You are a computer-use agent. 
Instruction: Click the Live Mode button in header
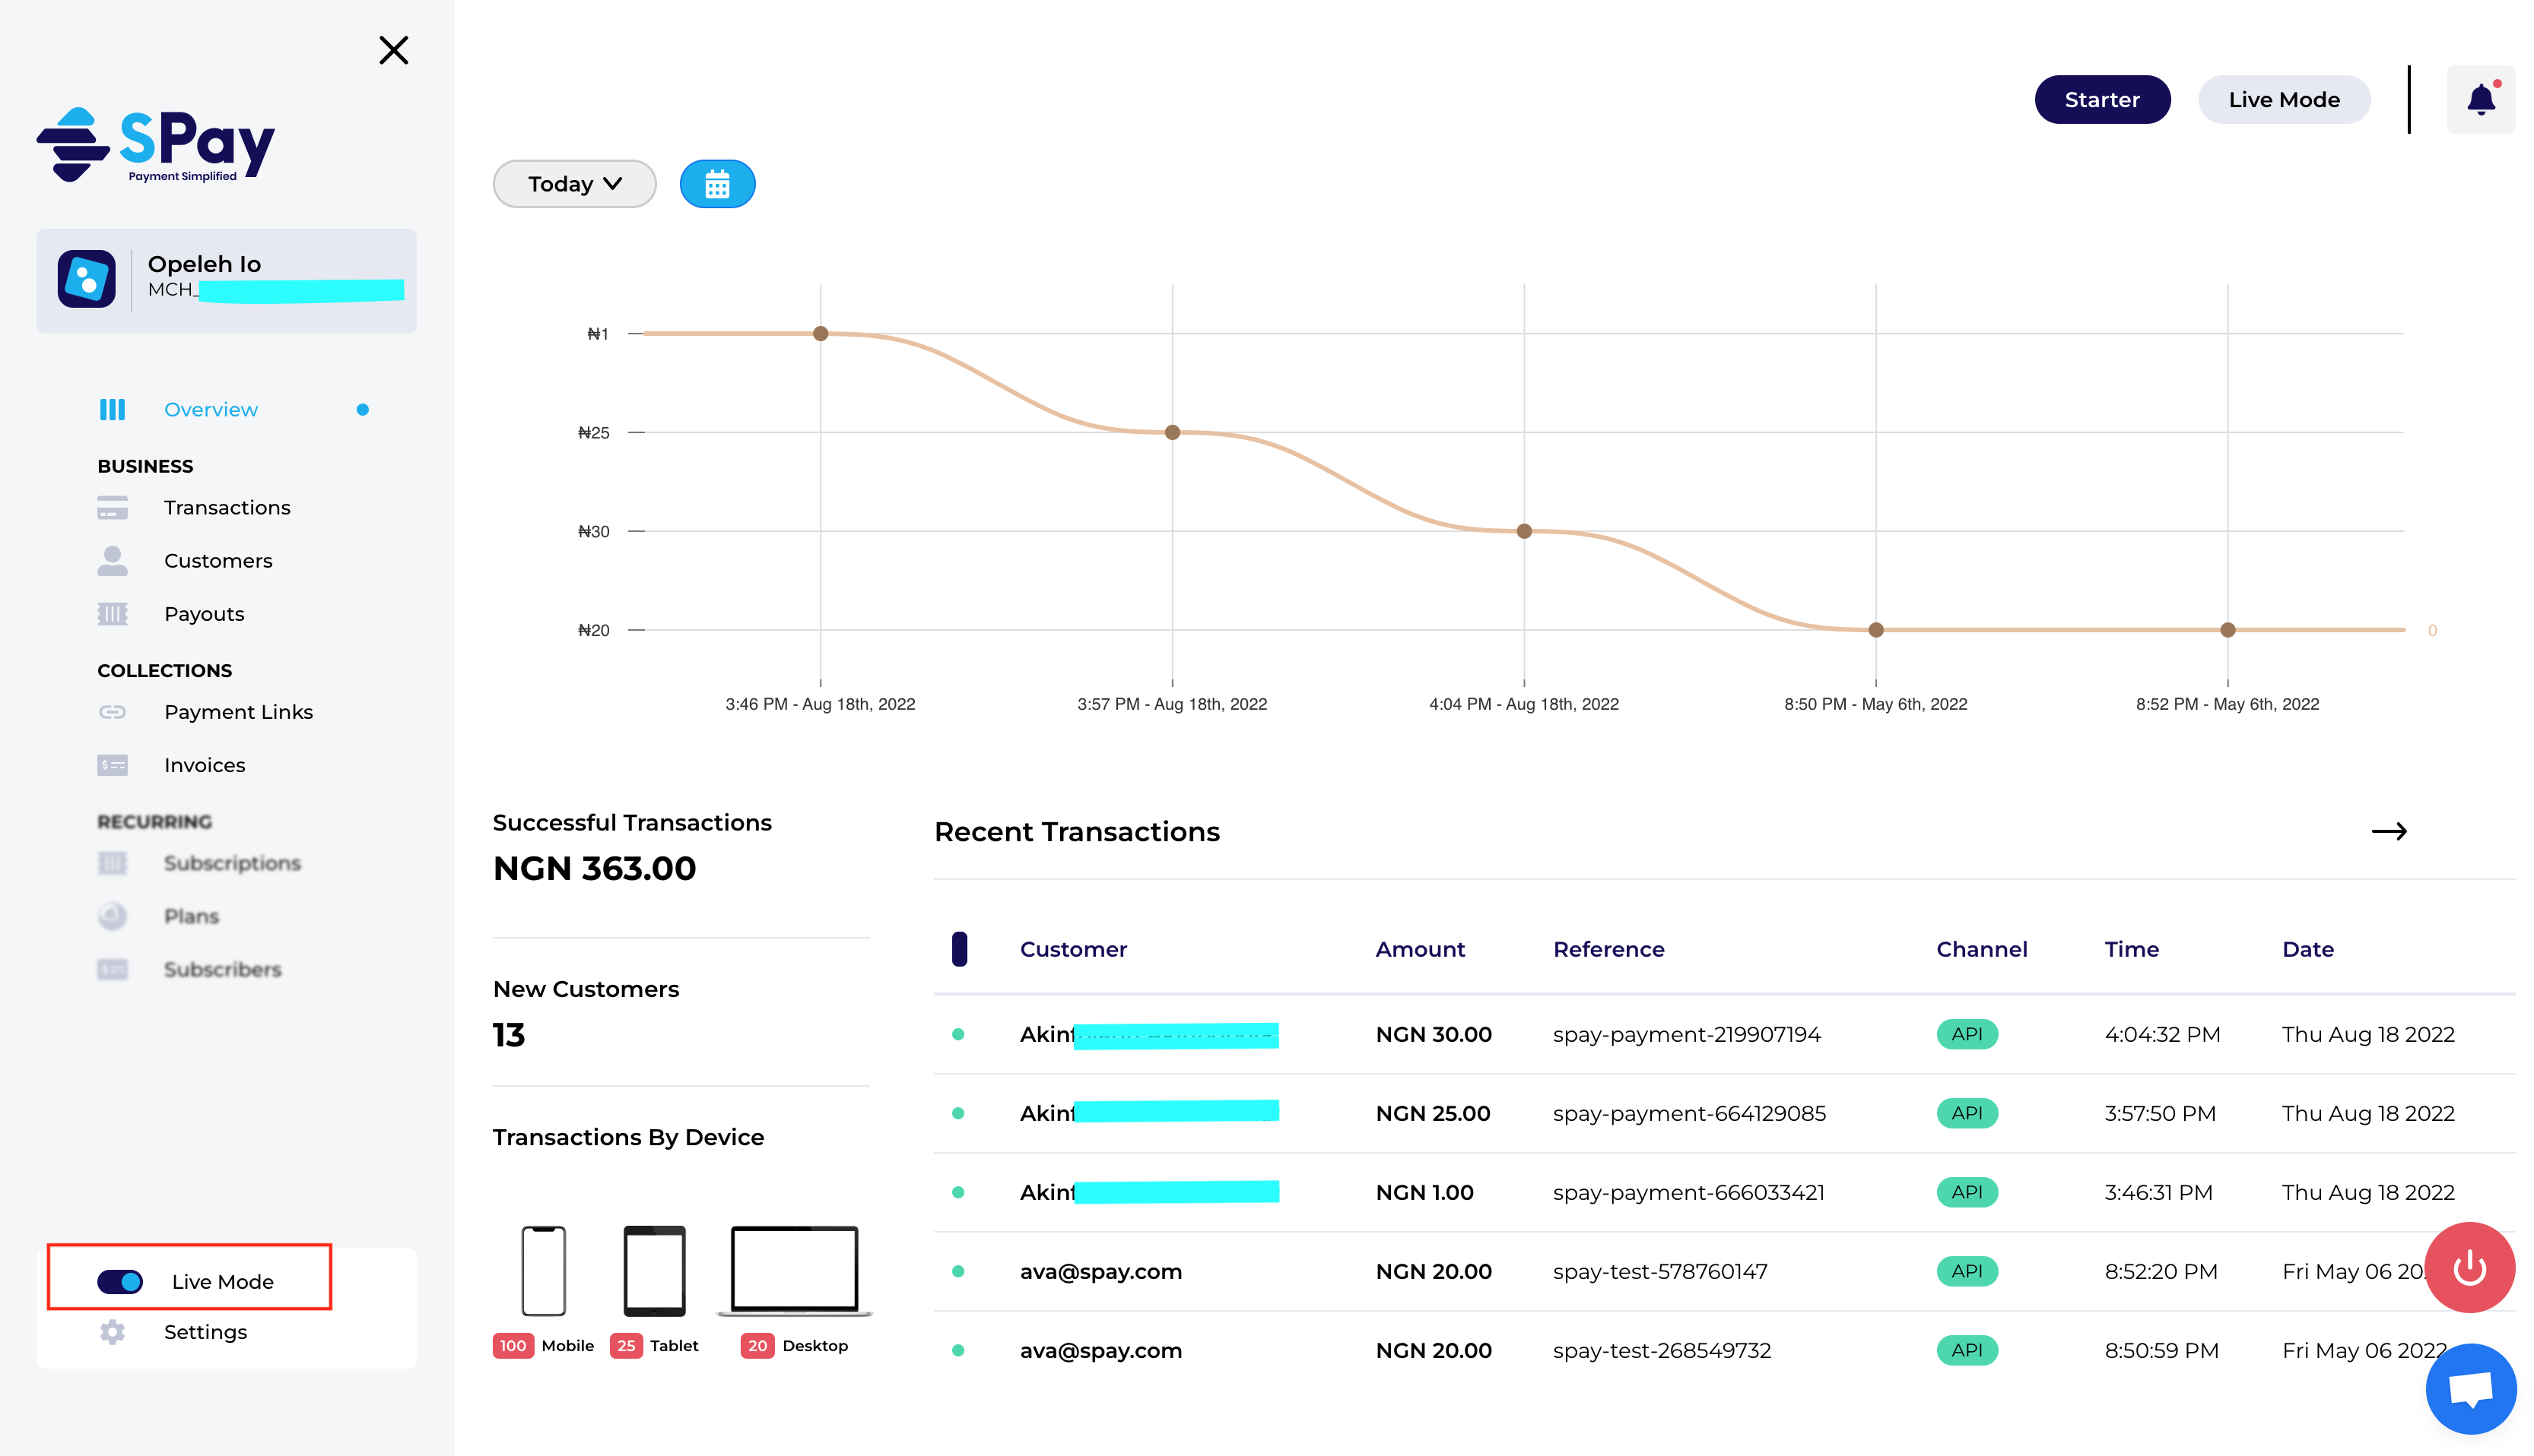[x=2284, y=100]
